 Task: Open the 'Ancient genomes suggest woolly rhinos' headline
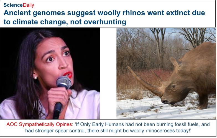104,17
